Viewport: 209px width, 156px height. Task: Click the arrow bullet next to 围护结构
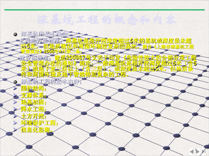(x=15, y=88)
